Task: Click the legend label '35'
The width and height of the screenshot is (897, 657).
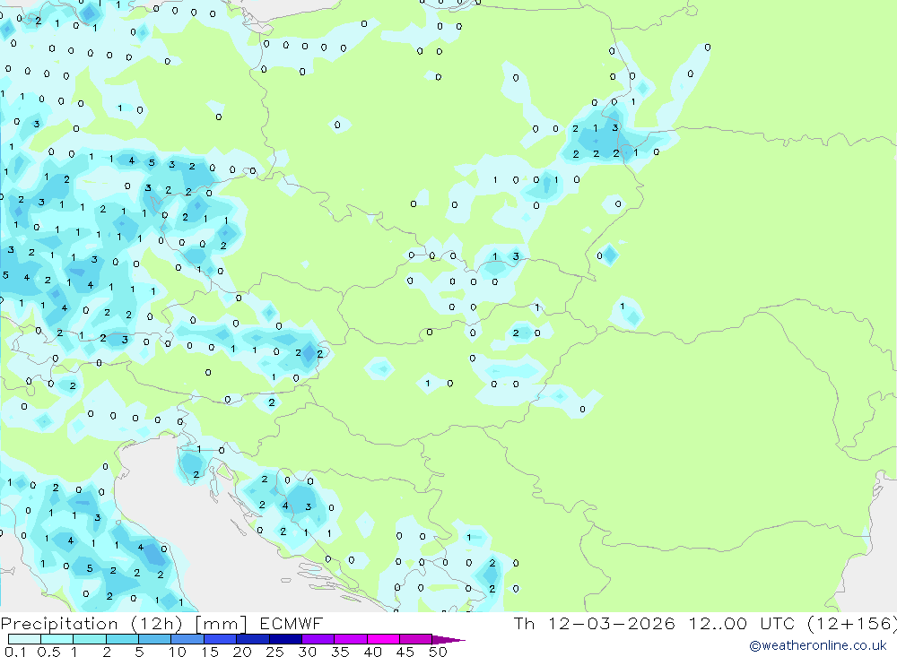Action: pos(340,652)
